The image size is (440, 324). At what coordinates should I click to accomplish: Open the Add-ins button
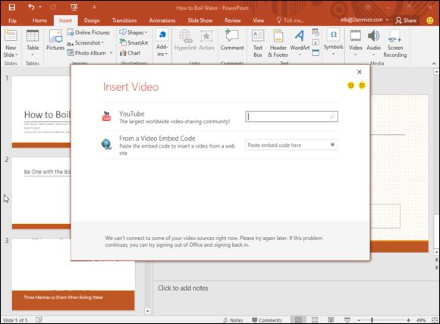click(x=162, y=43)
